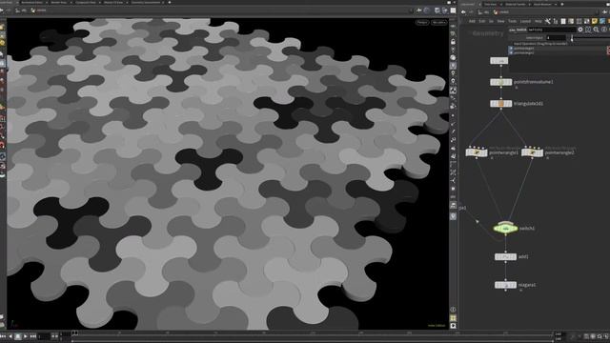Select the add1 node
This screenshot has height=343, width=610.
[x=505, y=256]
